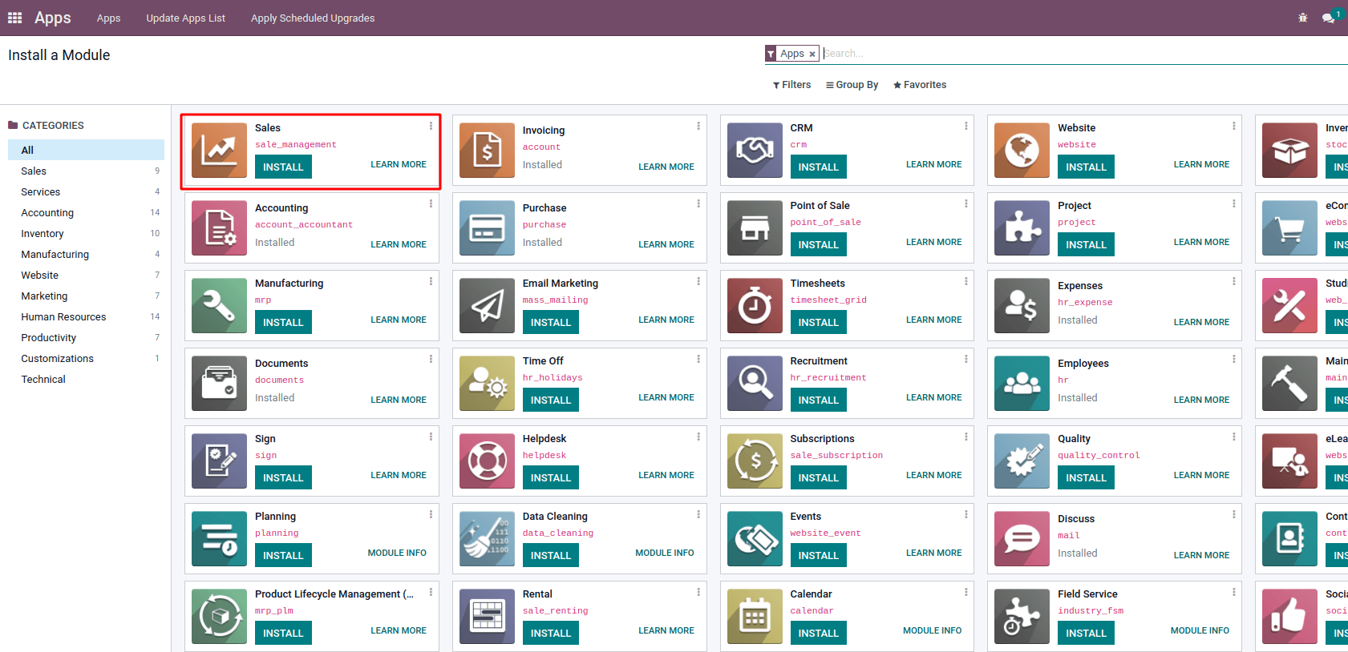Viewport: 1348px width, 652px height.
Task: Open Learn More for Quality
Action: coord(1201,475)
